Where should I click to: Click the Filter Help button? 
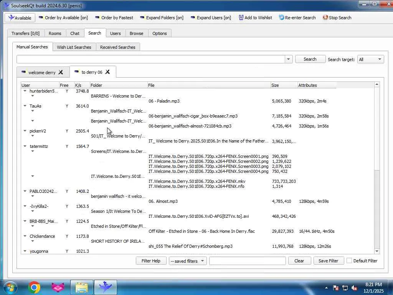[x=151, y=261]
